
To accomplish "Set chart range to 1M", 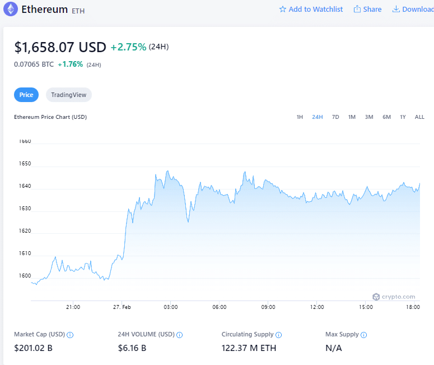I will [x=352, y=117].
